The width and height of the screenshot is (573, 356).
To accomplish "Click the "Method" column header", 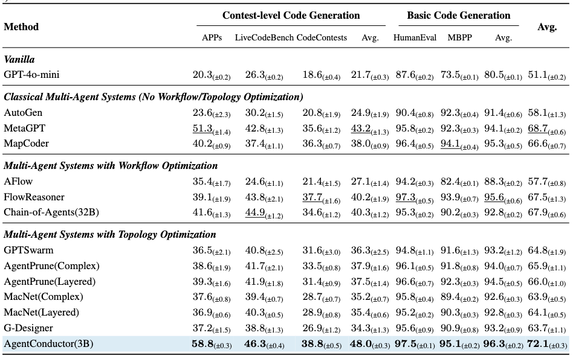I will click(21, 27).
